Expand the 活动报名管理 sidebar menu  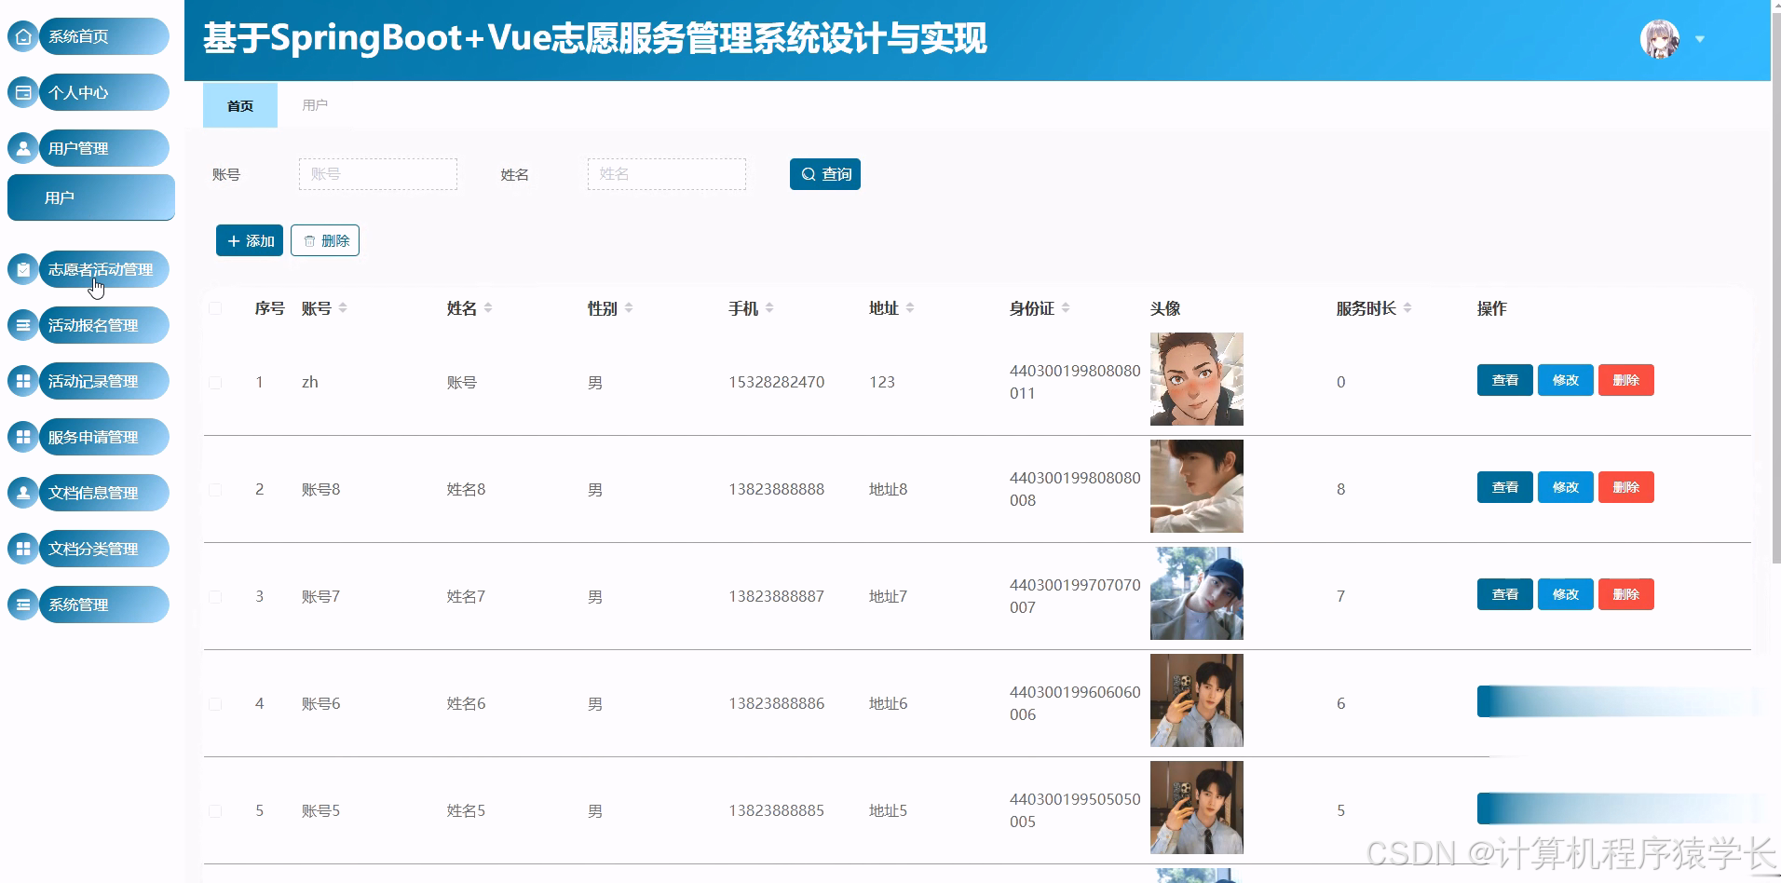pos(102,325)
